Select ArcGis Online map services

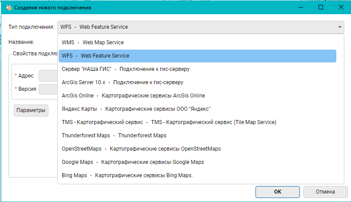coord(133,96)
